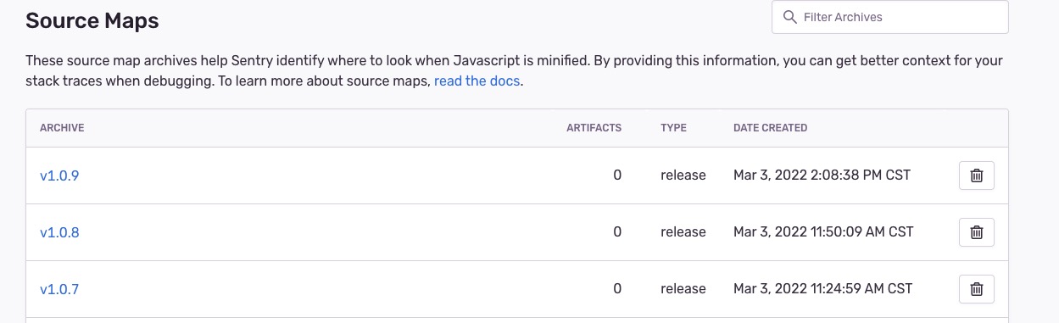Delete the v1.0.8 archive with trash icon
This screenshot has height=323, width=1059.
pos(976,232)
